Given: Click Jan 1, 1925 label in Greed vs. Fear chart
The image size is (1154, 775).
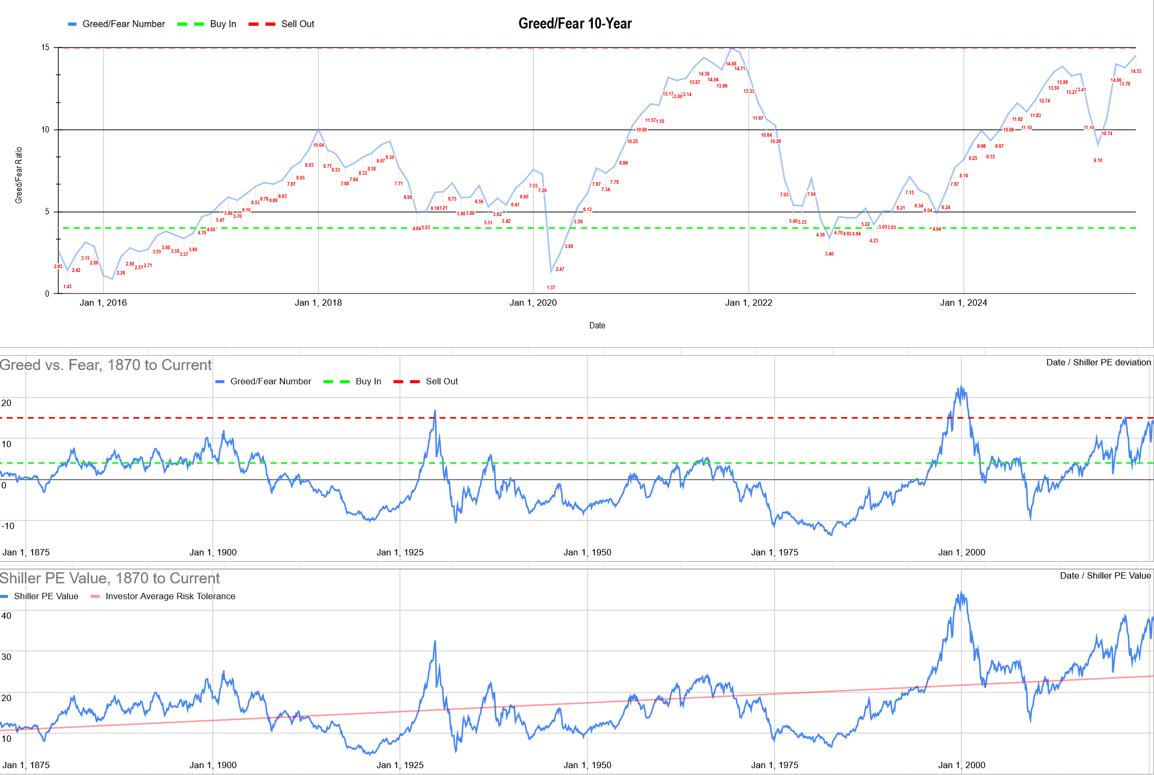Looking at the screenshot, I should (x=400, y=552).
